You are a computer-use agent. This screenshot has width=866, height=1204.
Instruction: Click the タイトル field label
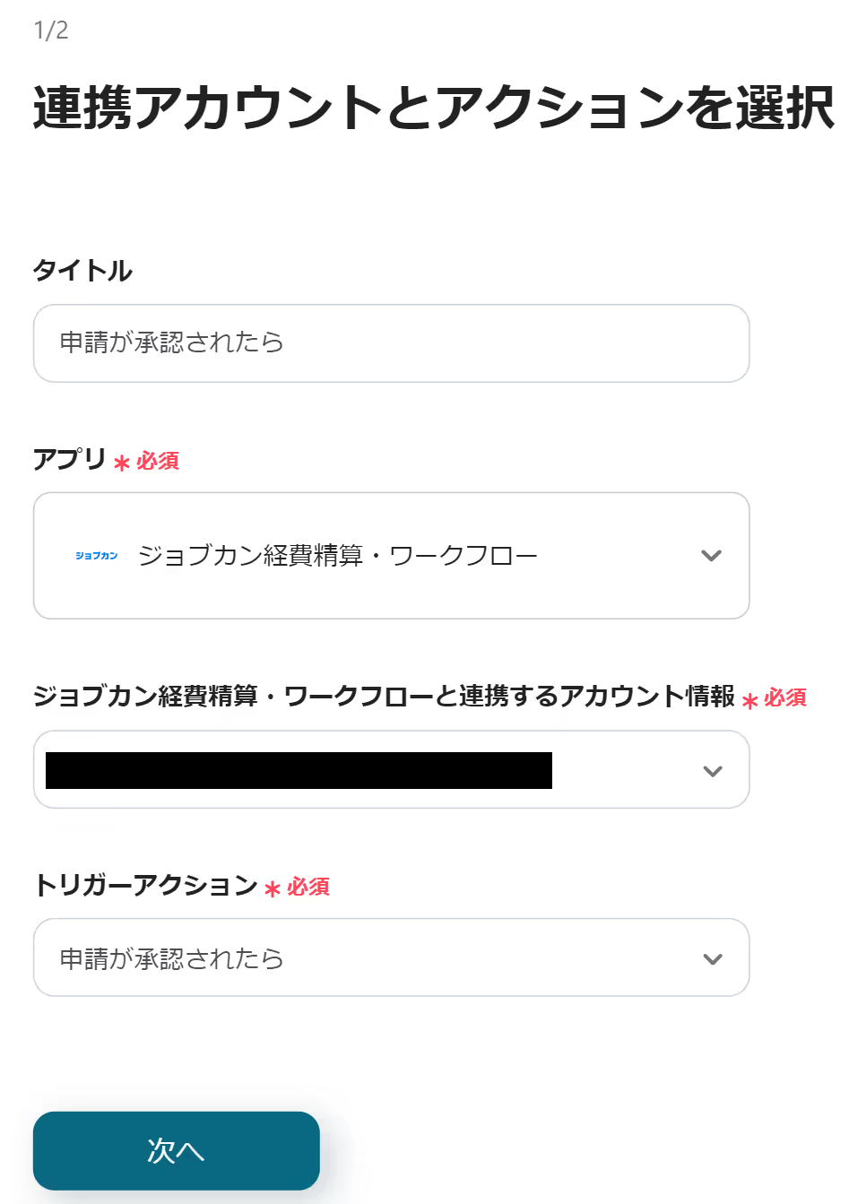[x=82, y=271]
